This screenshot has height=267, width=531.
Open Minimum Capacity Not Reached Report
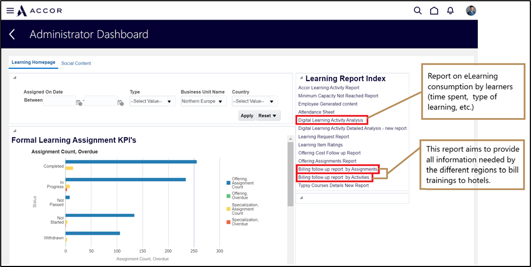pos(338,96)
